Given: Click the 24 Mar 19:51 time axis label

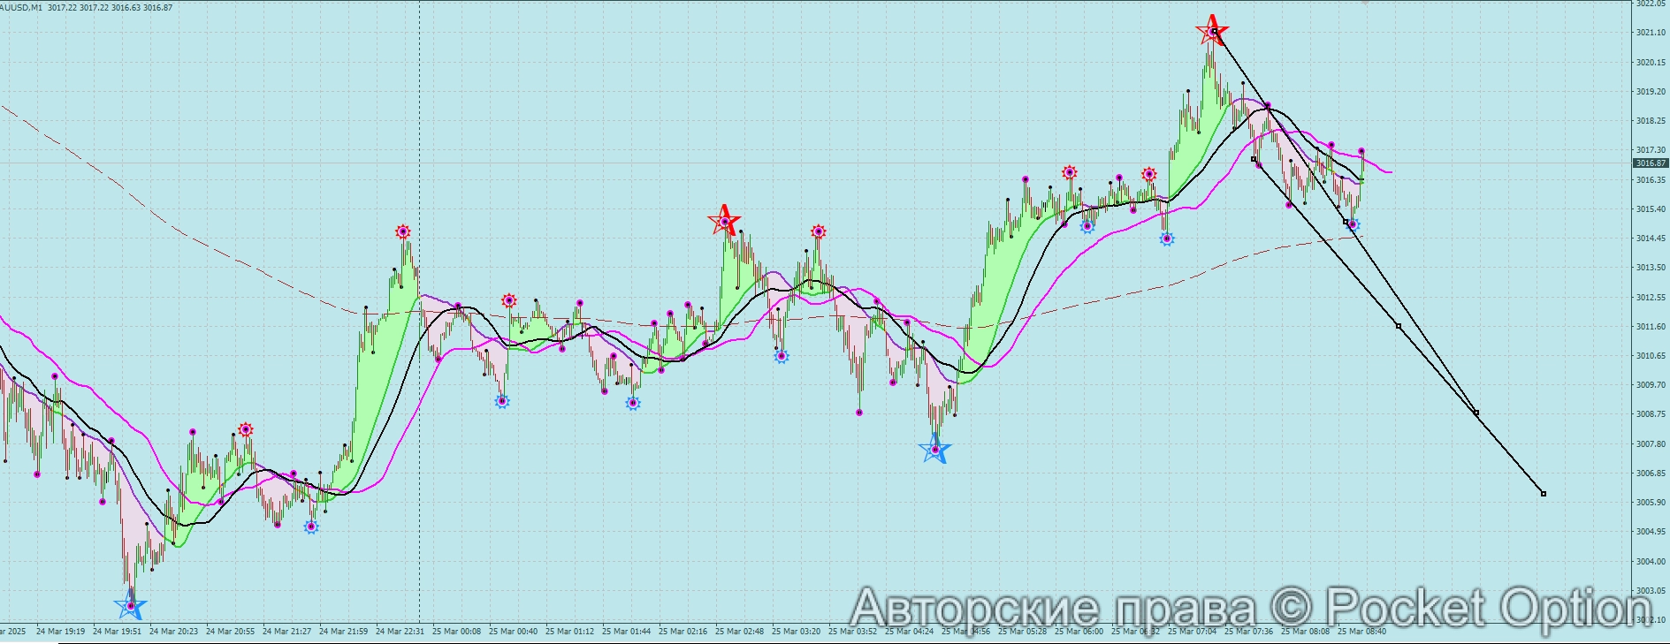Looking at the screenshot, I should 117,632.
